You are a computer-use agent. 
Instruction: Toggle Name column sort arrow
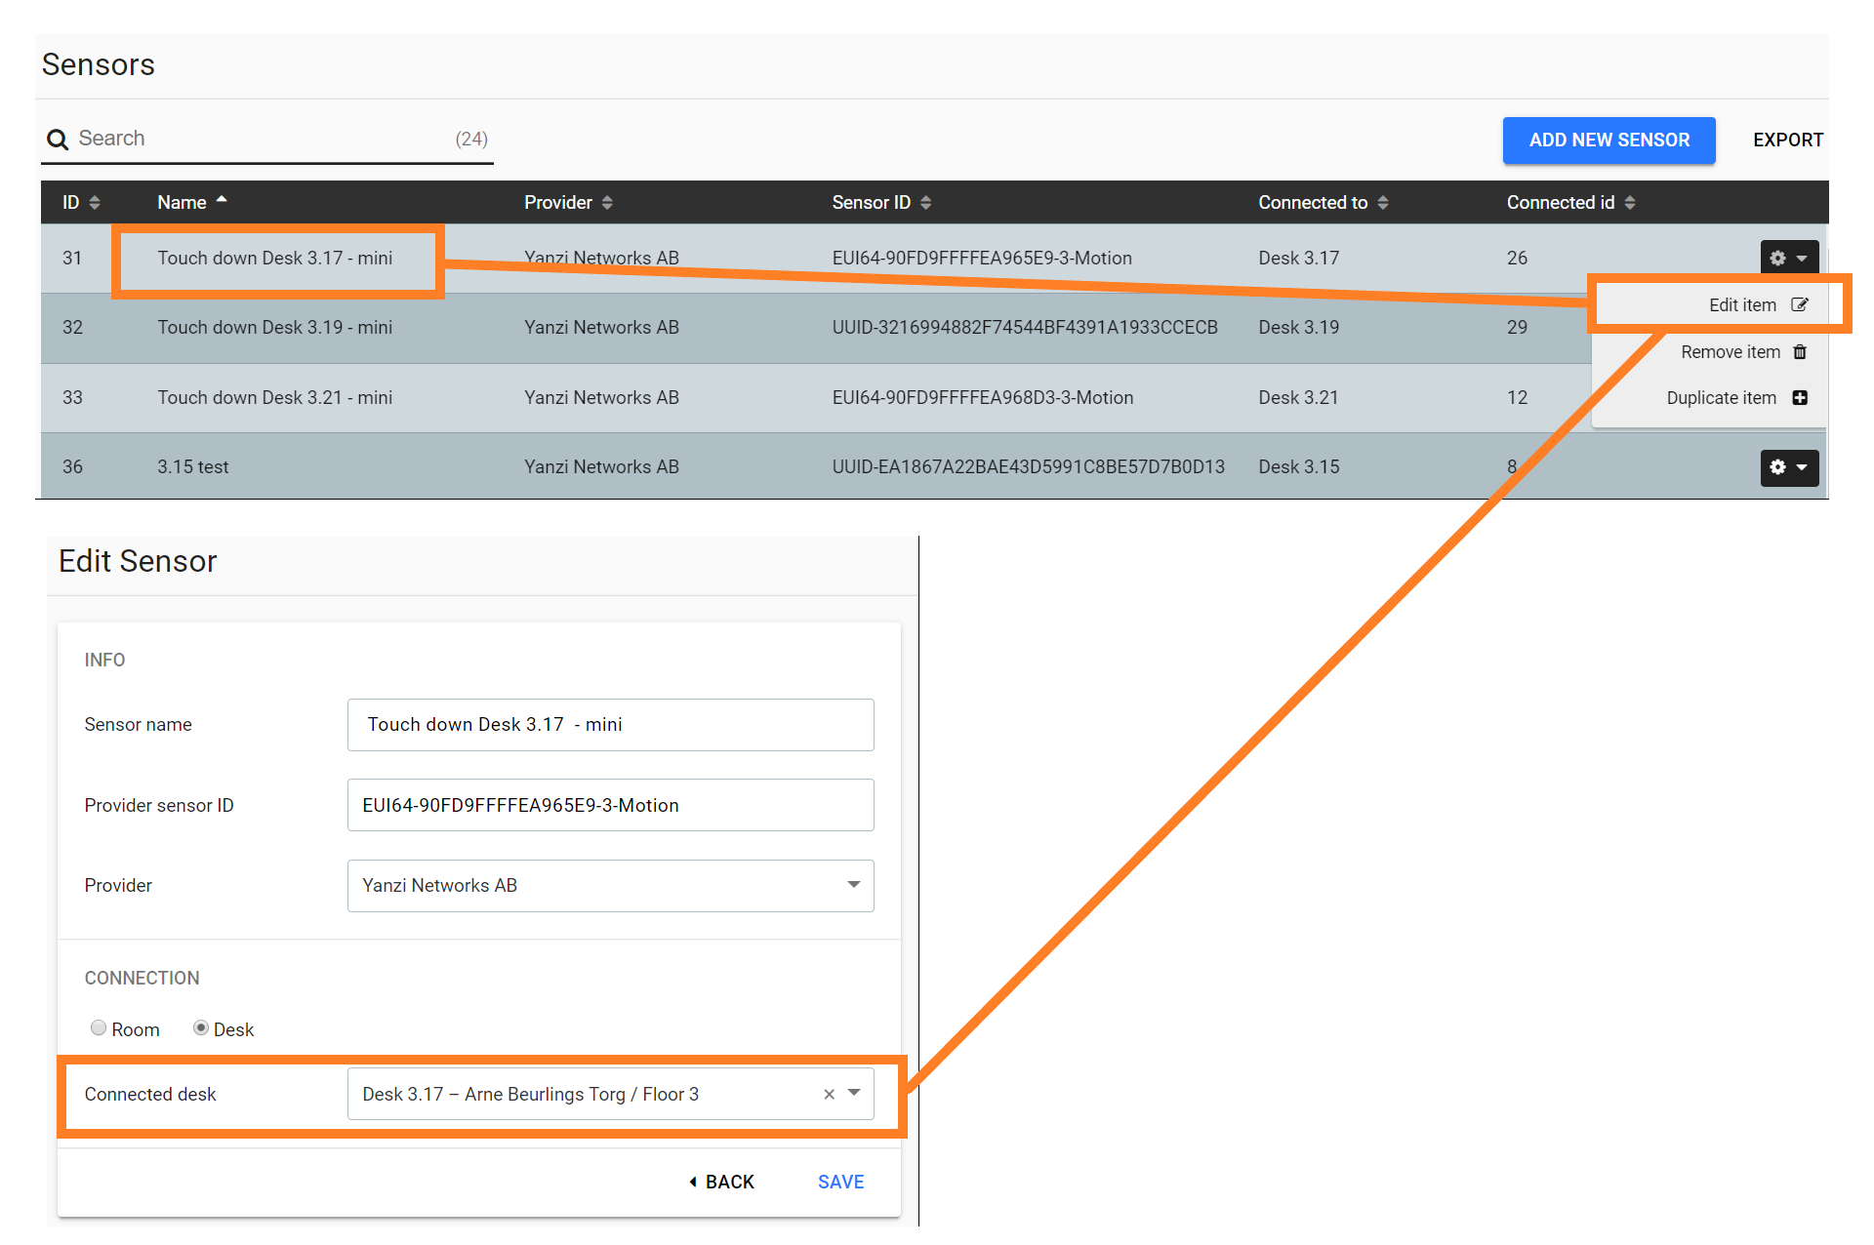coord(222,199)
